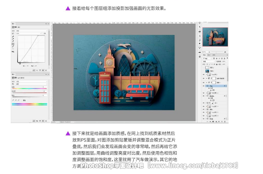
Task: Click the histogram warning icon below curve tools
Action: coord(13,52)
